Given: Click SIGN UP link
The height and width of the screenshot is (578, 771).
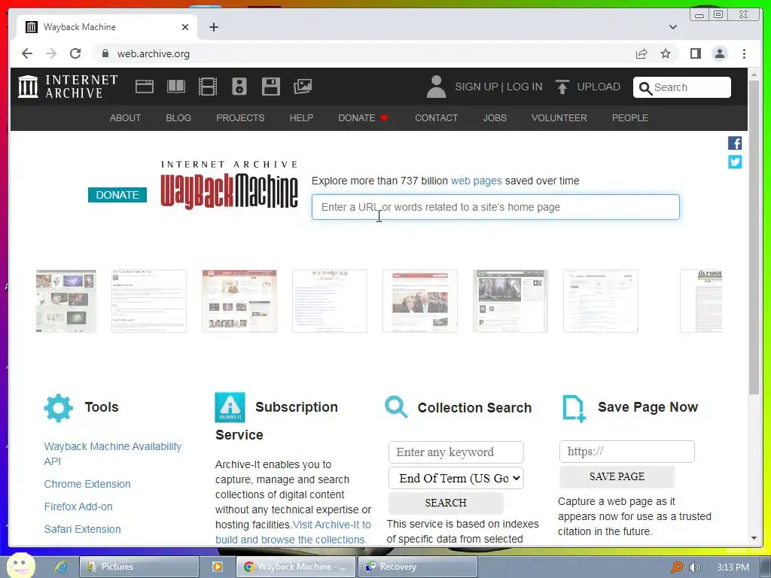Looking at the screenshot, I should [x=476, y=87].
